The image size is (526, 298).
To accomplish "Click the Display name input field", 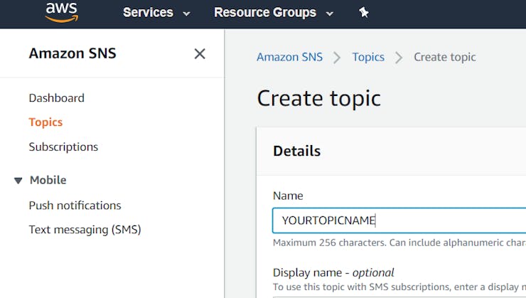I will [x=398, y=294].
